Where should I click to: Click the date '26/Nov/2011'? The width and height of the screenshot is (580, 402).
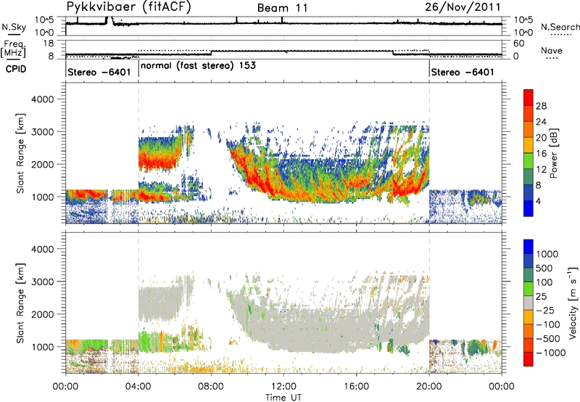click(463, 7)
